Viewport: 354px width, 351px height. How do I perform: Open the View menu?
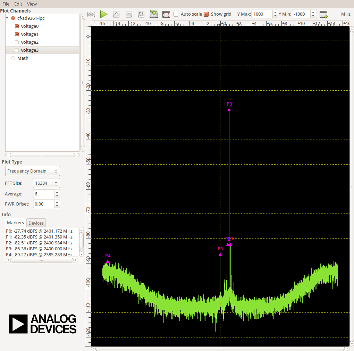point(32,4)
